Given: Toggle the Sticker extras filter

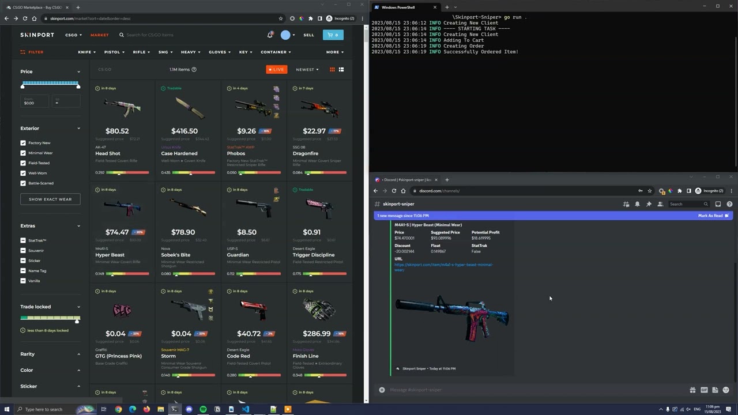Looking at the screenshot, I should [x=23, y=261].
